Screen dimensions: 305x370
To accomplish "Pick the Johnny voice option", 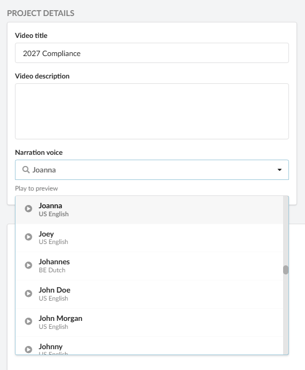I will pyautogui.click(x=149, y=345).
